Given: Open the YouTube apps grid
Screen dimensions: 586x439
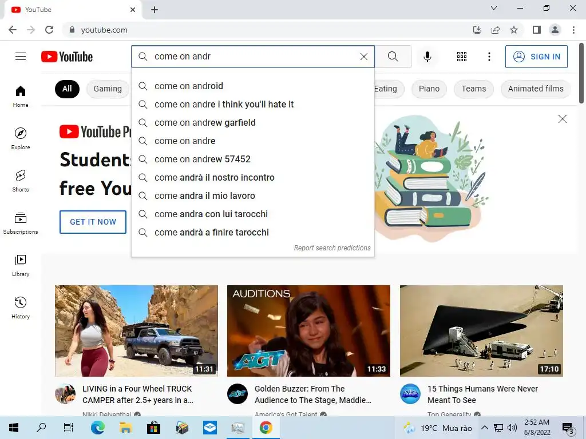Looking at the screenshot, I should (462, 57).
